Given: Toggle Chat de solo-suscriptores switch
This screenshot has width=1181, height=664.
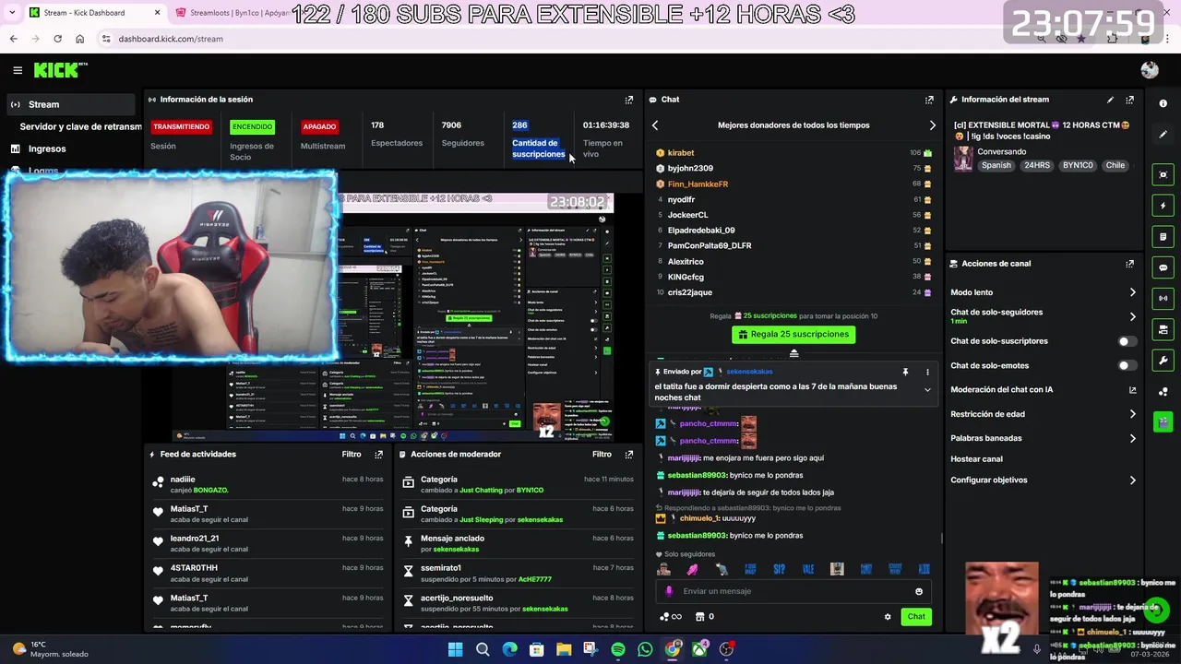Looking at the screenshot, I should (1126, 341).
